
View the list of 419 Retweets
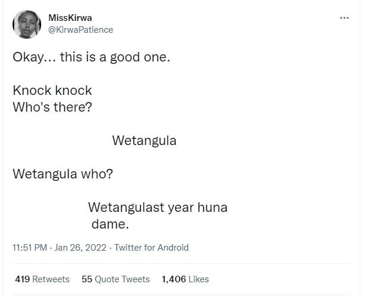pos(42,279)
